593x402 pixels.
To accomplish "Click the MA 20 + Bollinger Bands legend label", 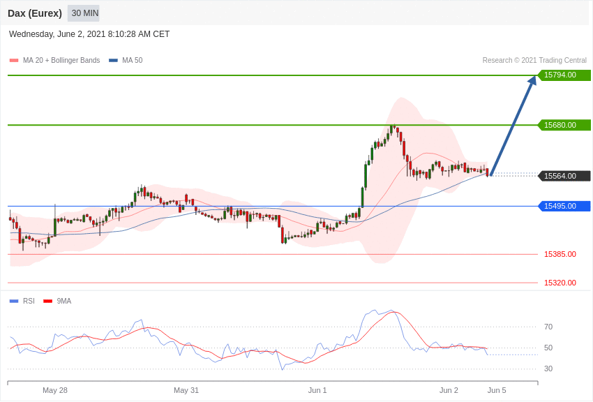I will coord(61,60).
